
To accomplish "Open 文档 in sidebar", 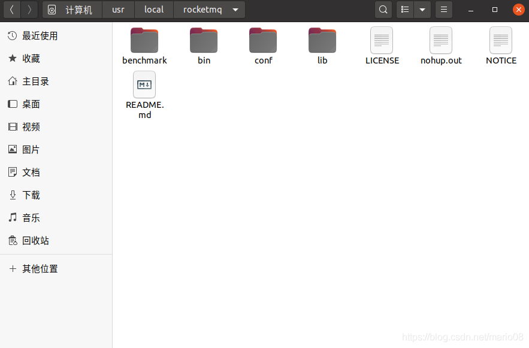I will 56,173.
